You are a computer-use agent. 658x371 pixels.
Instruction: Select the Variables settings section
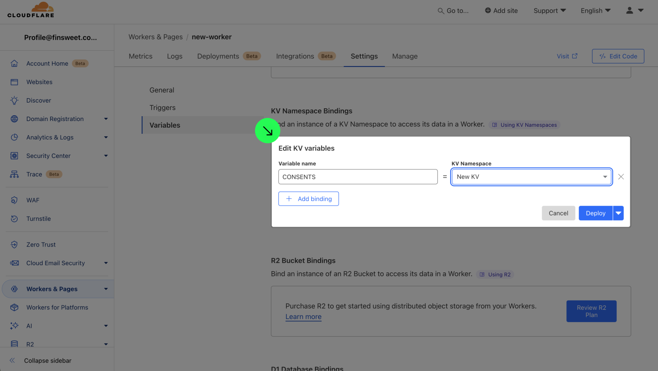(x=165, y=125)
